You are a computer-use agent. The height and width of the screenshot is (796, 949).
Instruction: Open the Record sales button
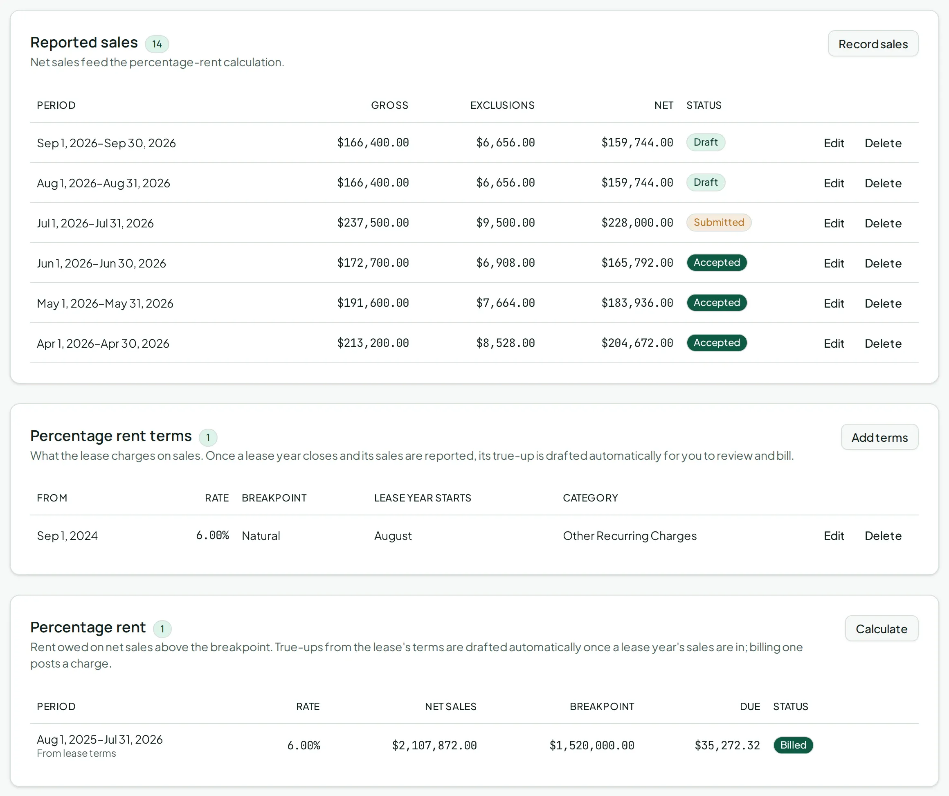(x=873, y=44)
